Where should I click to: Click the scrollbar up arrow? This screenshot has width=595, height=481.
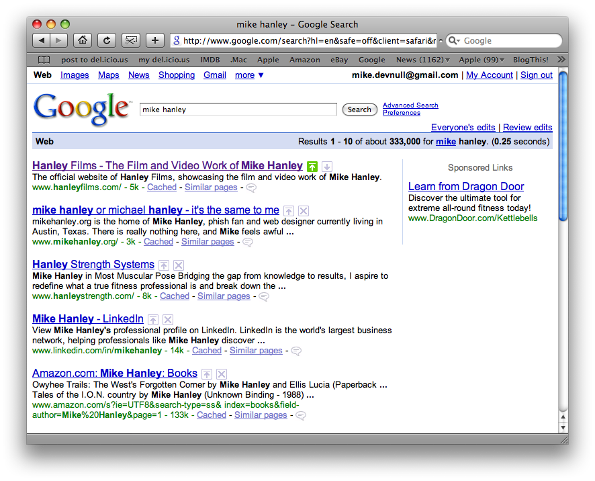click(x=563, y=417)
